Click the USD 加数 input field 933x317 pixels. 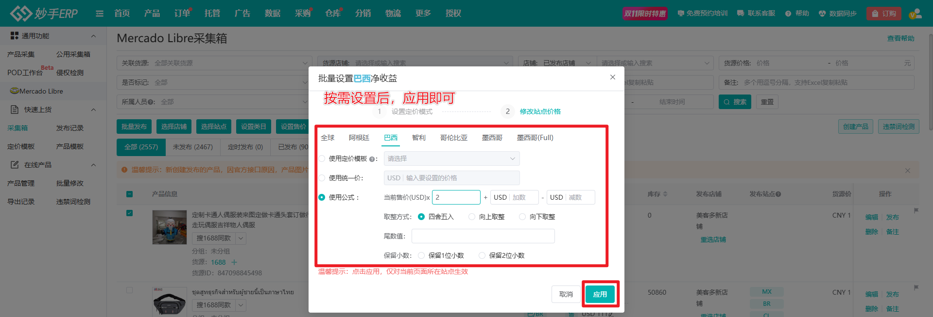[x=515, y=197]
